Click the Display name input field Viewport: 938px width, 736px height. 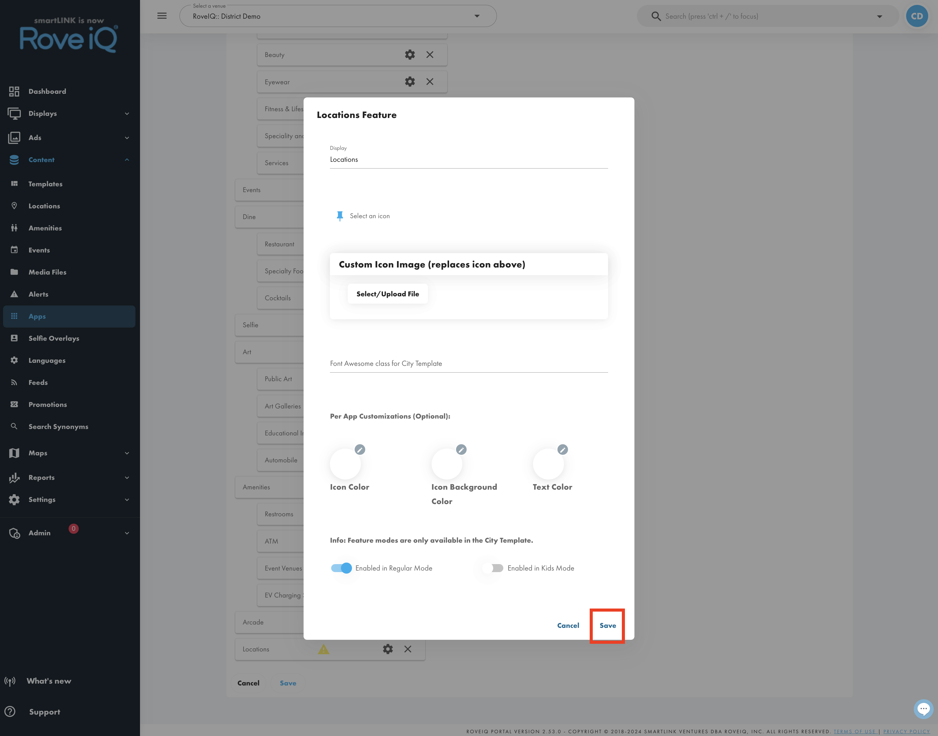pos(469,159)
